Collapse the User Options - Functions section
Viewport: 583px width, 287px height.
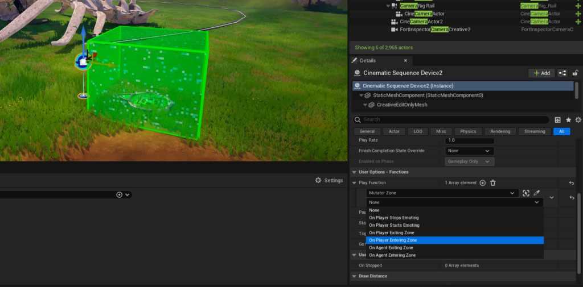coord(353,172)
